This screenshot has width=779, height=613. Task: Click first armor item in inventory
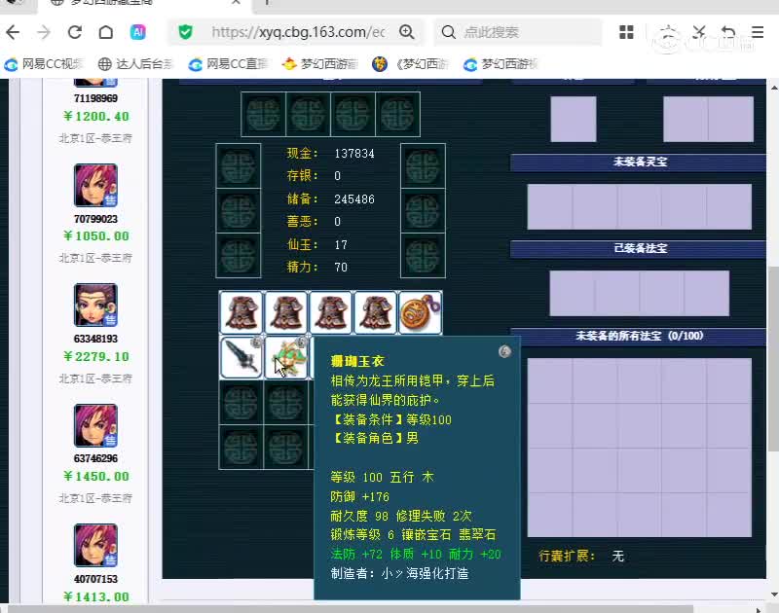pos(241,312)
